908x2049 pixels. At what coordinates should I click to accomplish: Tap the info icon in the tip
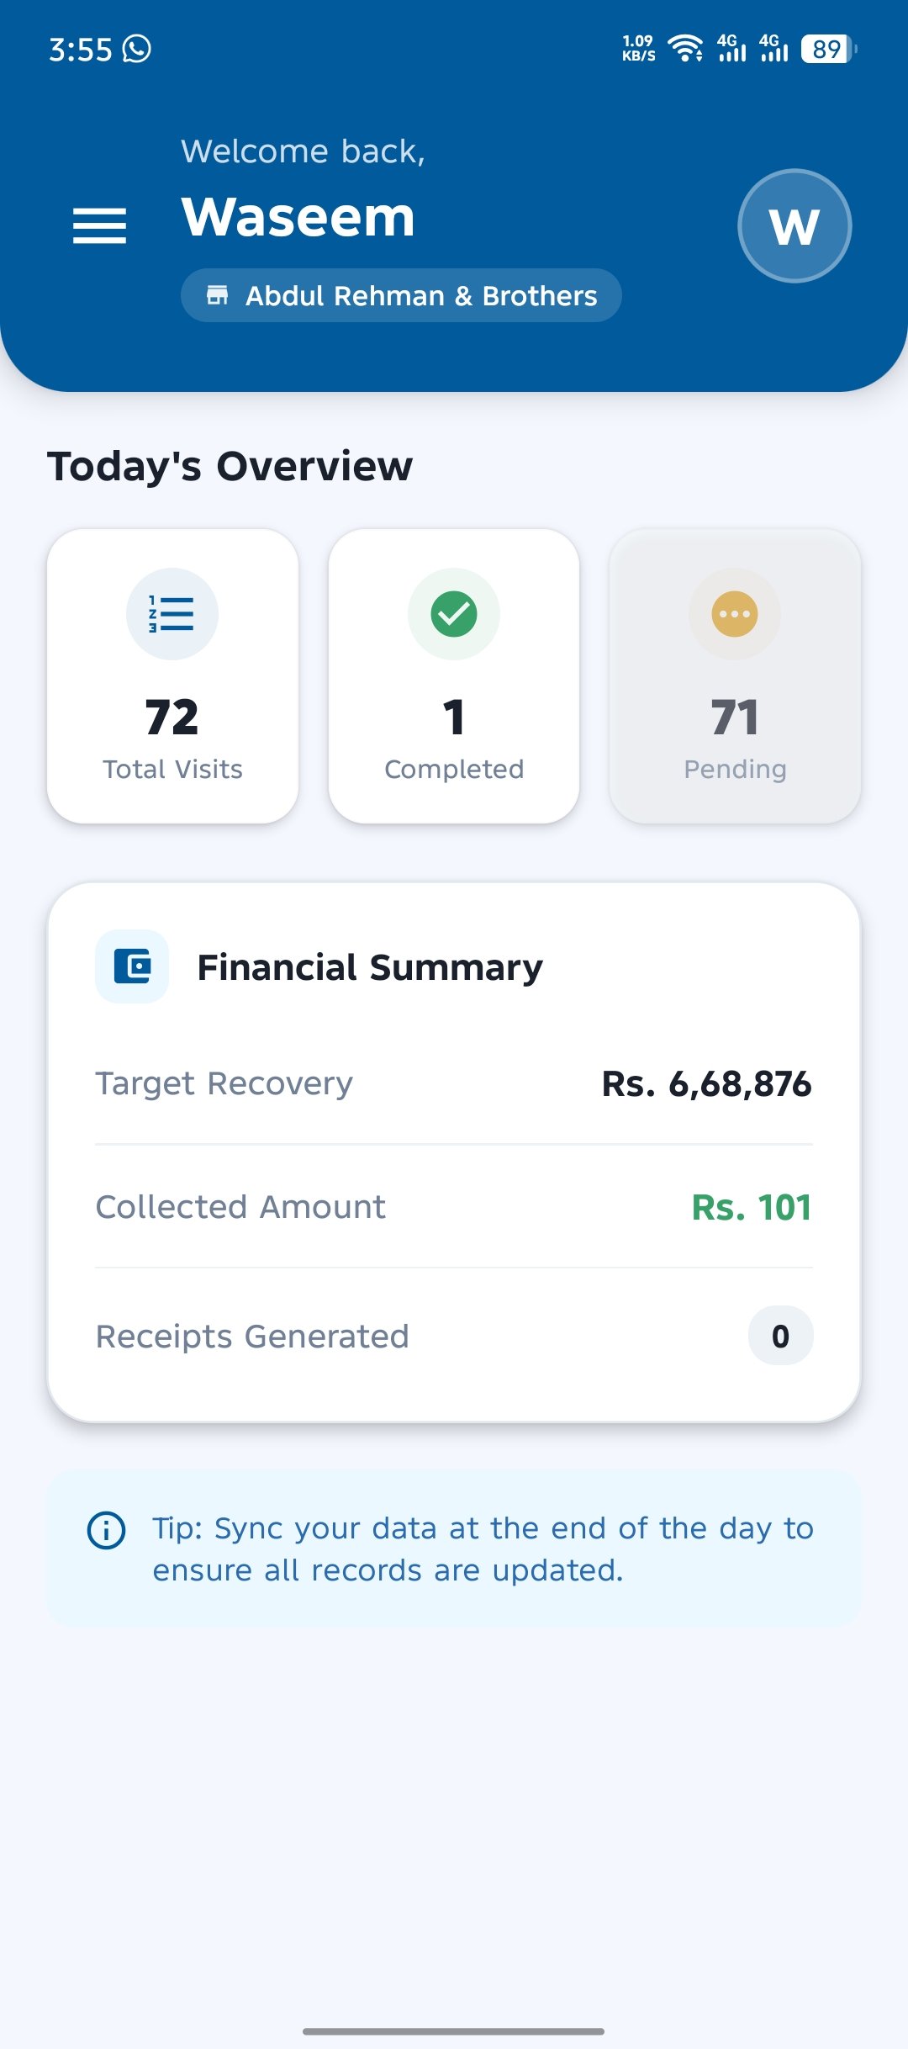(x=107, y=1530)
